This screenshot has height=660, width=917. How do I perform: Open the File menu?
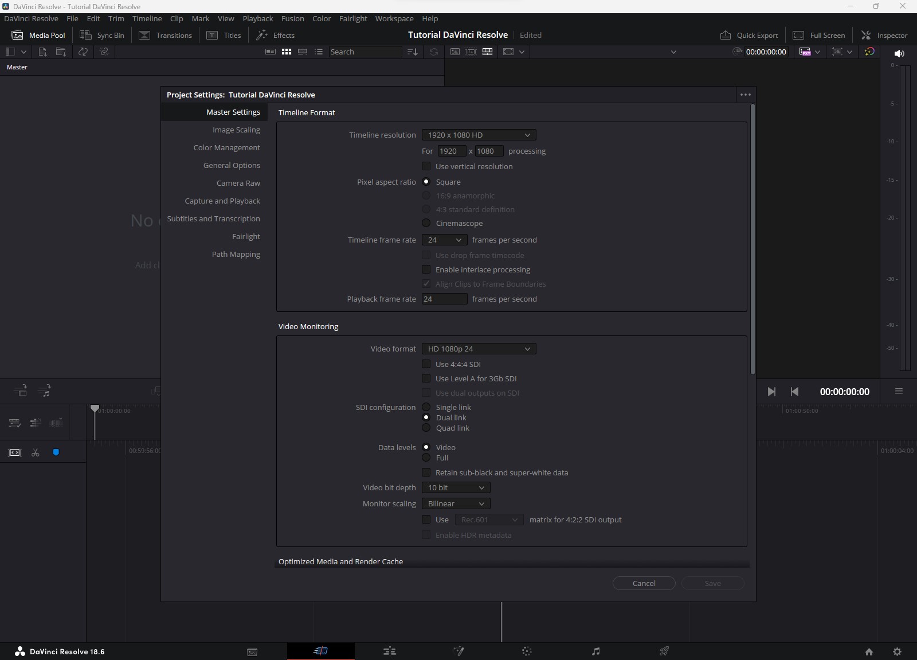[72, 18]
